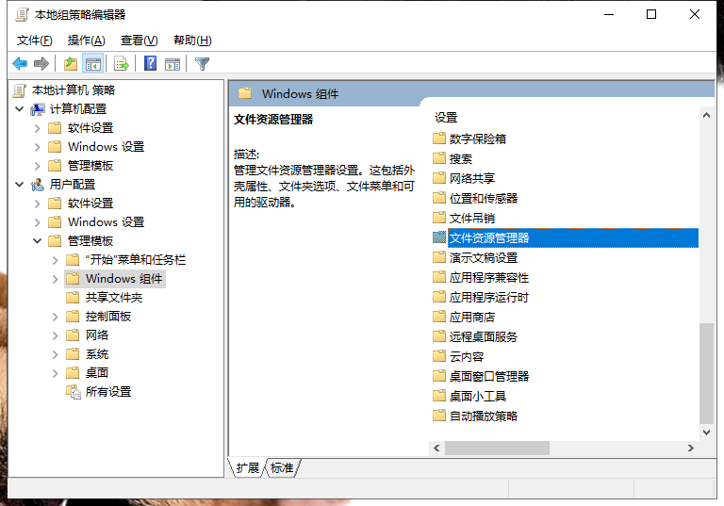The image size is (724, 506).
Task: Click the 数字保险箱 folder icon
Action: pos(439,139)
